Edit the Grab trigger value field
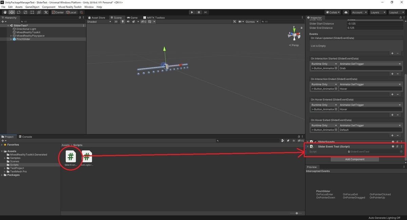This screenshot has width=407, height=220. [x=370, y=68]
